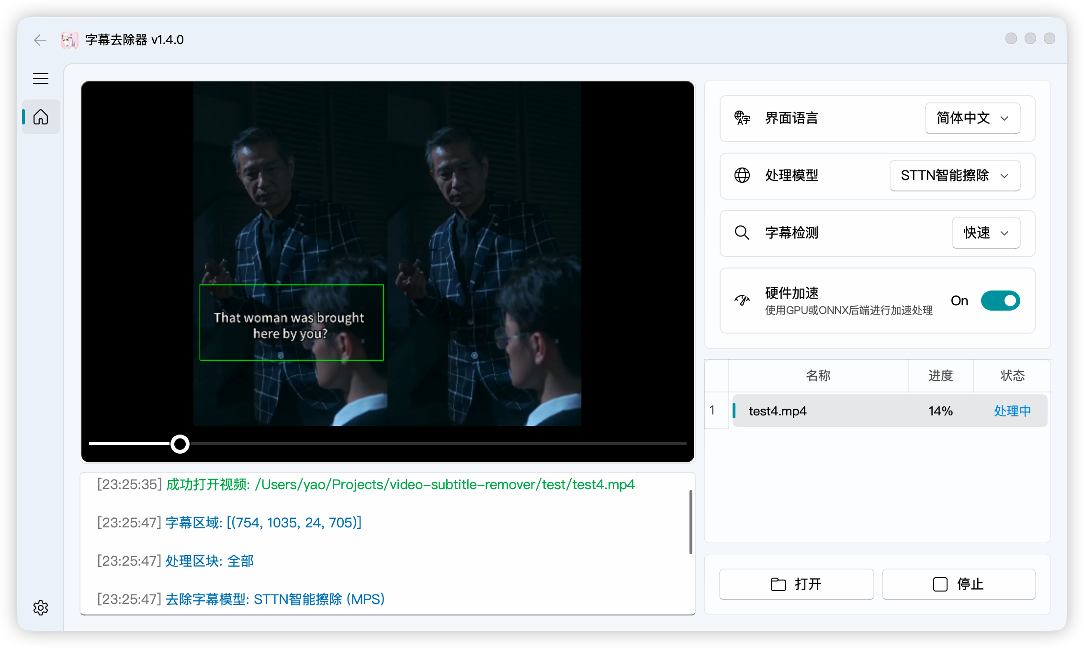Image resolution: width=1084 pixels, height=648 pixels.
Task: Open the STTN智能擦除 model dropdown
Action: tap(955, 176)
